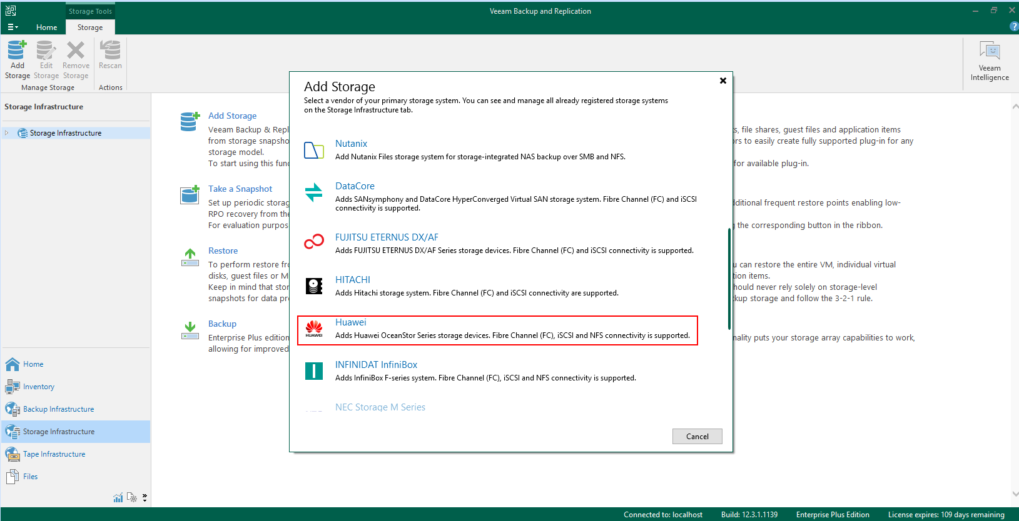The height and width of the screenshot is (521, 1019).
Task: Open the Veeam Intelligence panel
Action: (x=990, y=61)
